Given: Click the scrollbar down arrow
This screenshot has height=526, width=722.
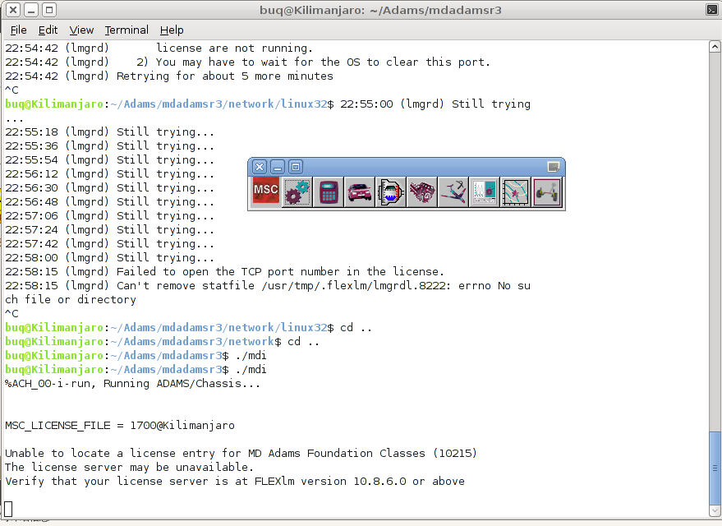Looking at the screenshot, I should tap(715, 511).
